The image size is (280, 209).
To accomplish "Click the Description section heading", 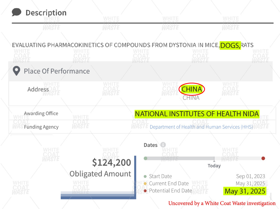I will [x=46, y=13].
